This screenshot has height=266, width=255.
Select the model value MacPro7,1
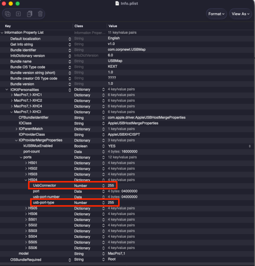[116, 254]
